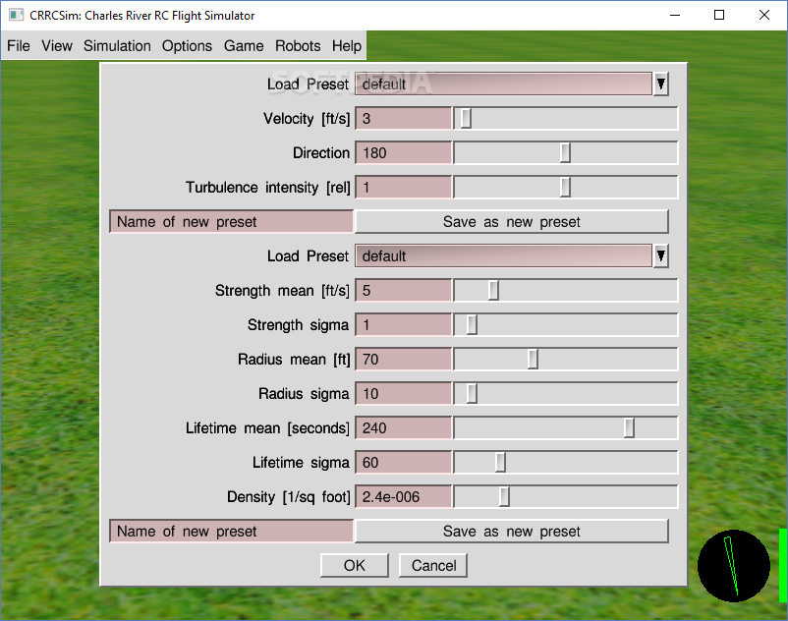788x621 pixels.
Task: Minimize the CRRCSim window
Action: (675, 15)
